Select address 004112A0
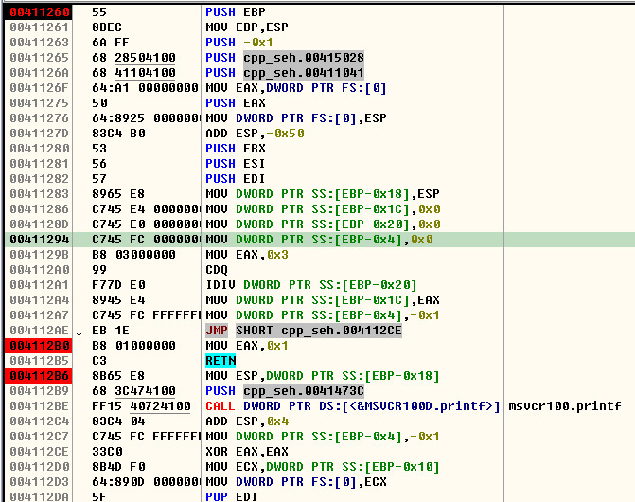Screen dimensions: 635x502 coord(40,270)
